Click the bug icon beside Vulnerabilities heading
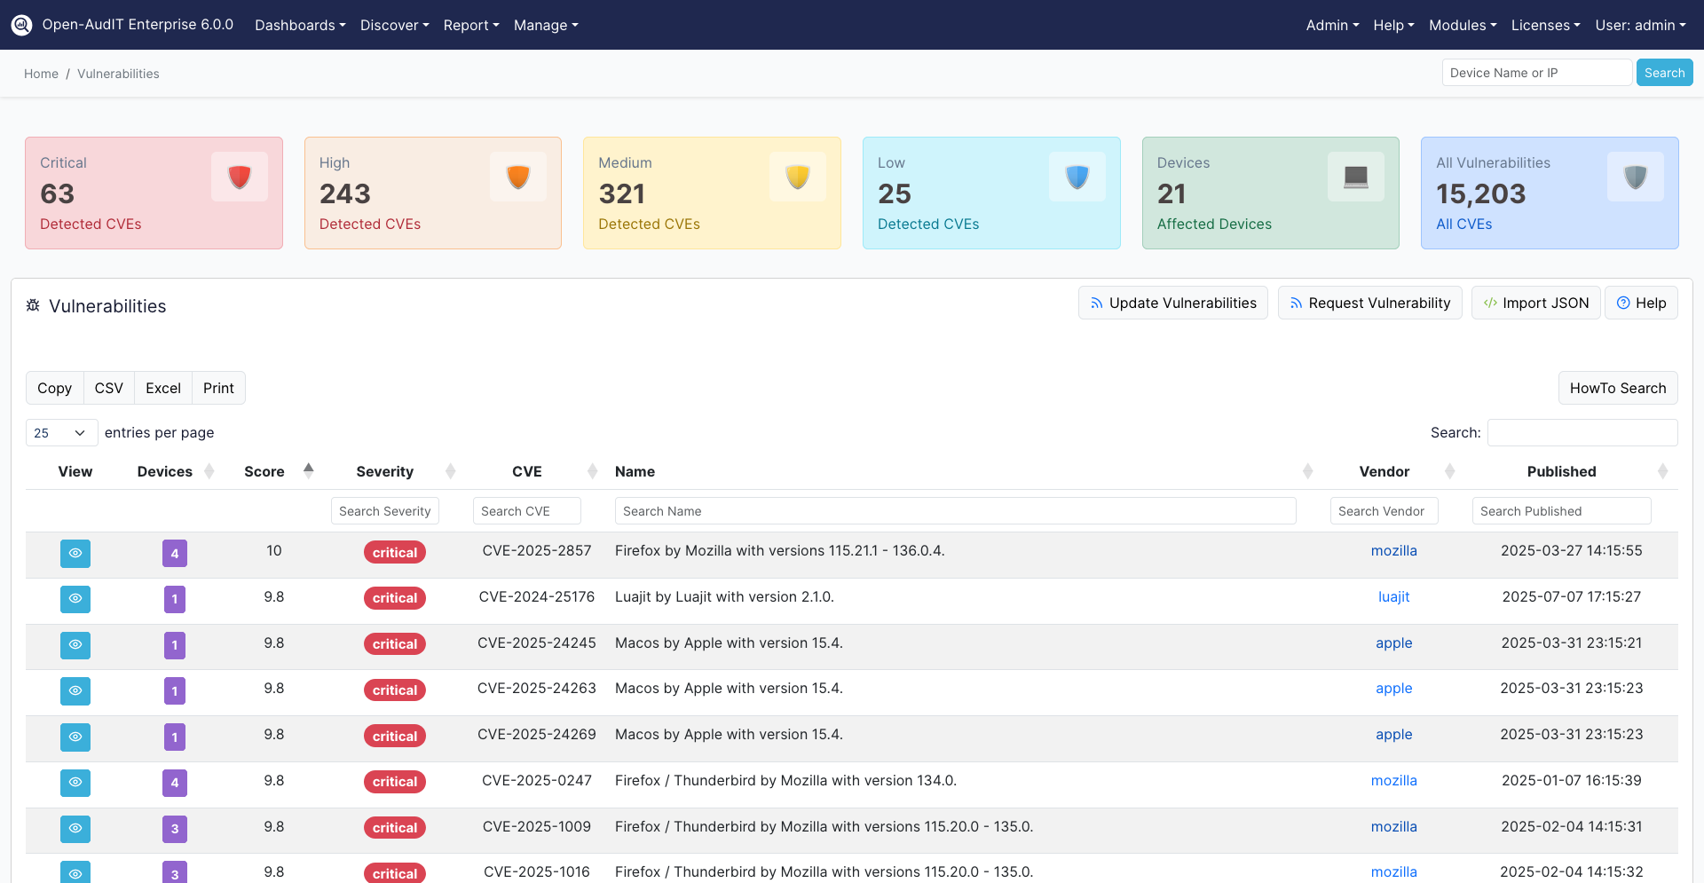Image resolution: width=1704 pixels, height=883 pixels. [33, 305]
